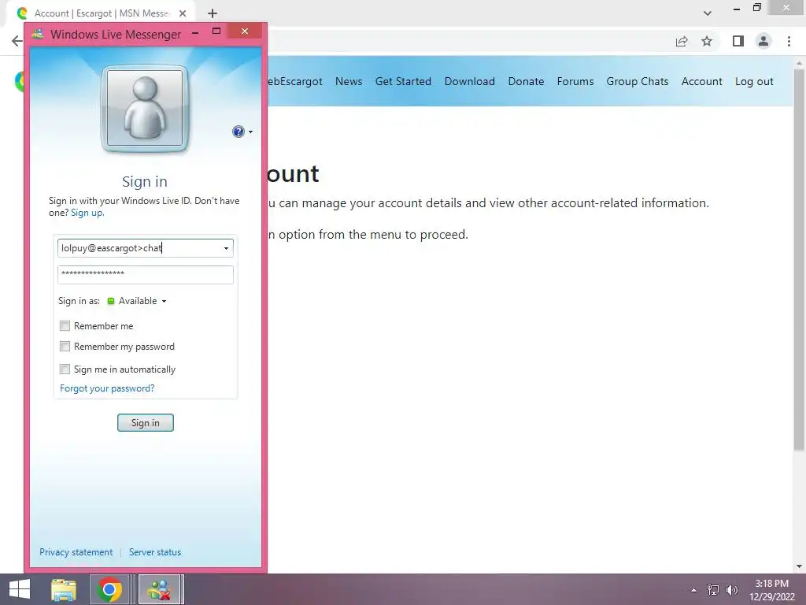Open the Forgot your password link

(107, 388)
